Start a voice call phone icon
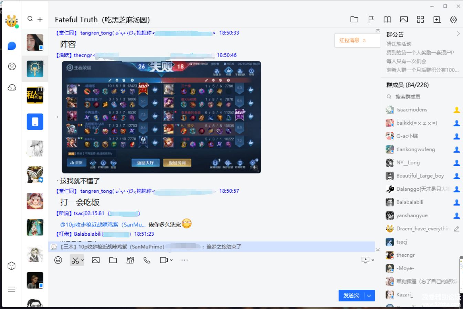Image resolution: width=463 pixels, height=309 pixels. (147, 260)
